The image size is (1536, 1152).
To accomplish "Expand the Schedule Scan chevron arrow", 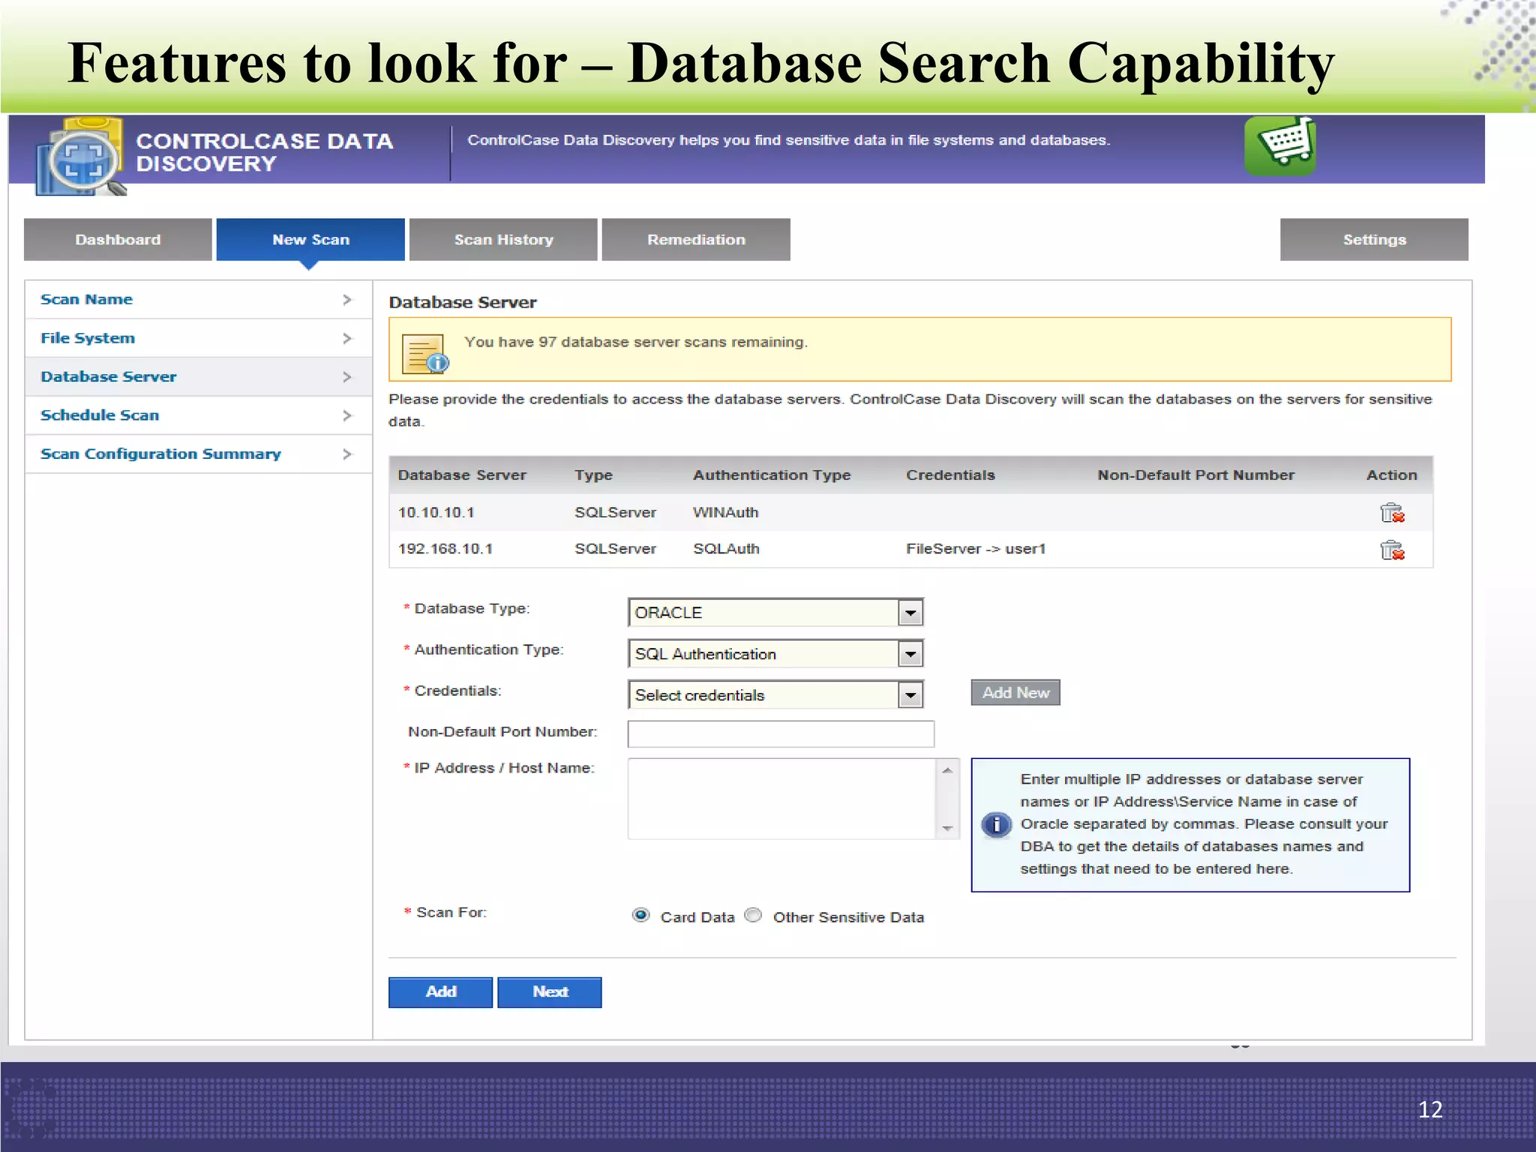I will (x=347, y=415).
